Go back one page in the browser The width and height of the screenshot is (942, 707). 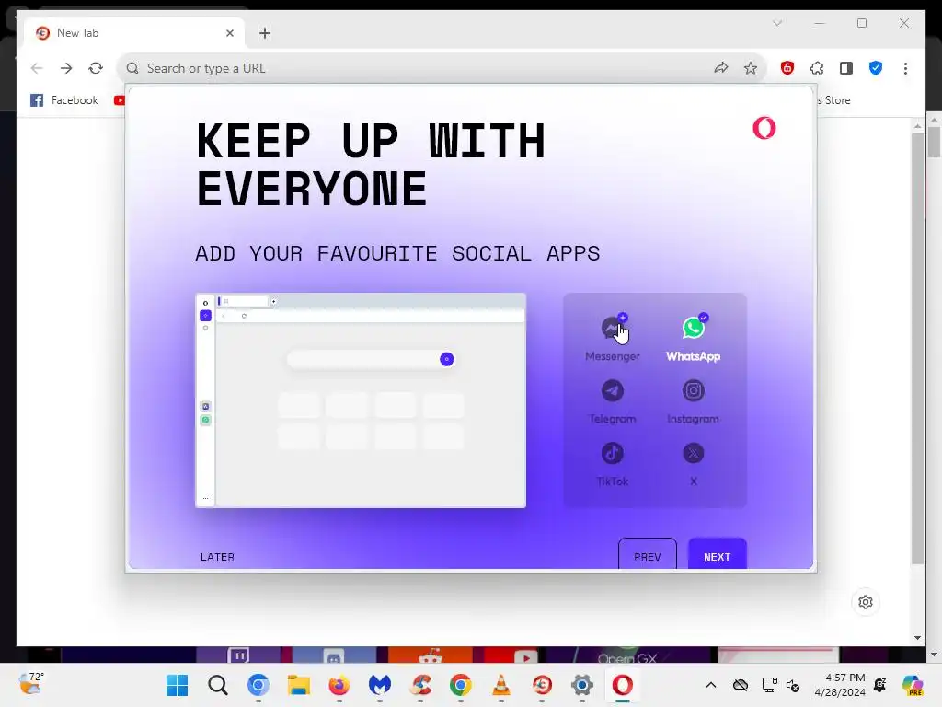[37, 68]
